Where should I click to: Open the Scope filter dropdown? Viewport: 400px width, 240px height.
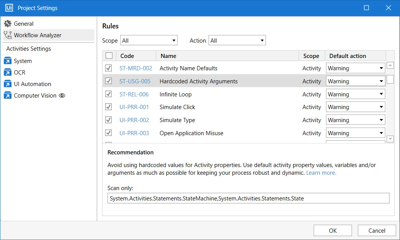[x=149, y=40]
